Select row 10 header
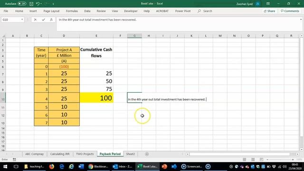The image size is (304, 171). click(3, 98)
